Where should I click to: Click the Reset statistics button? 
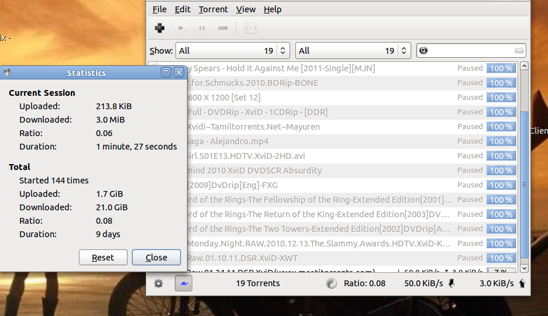point(103,258)
